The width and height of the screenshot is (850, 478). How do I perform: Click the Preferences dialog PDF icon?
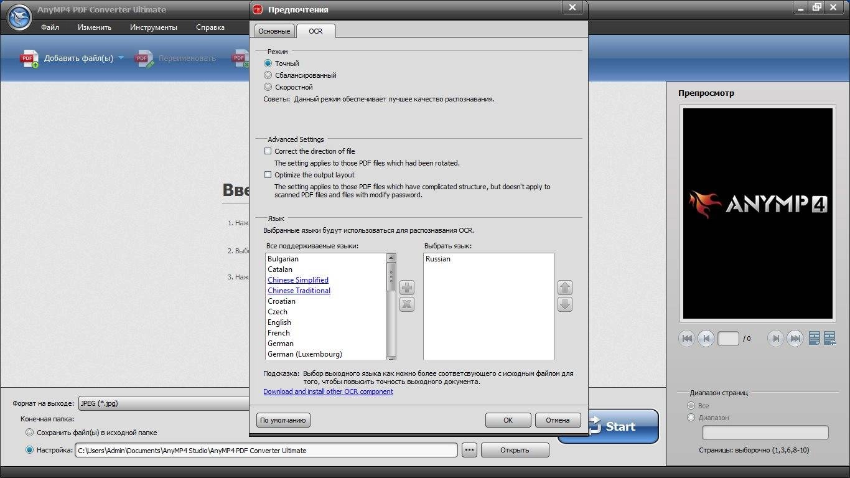tap(259, 9)
